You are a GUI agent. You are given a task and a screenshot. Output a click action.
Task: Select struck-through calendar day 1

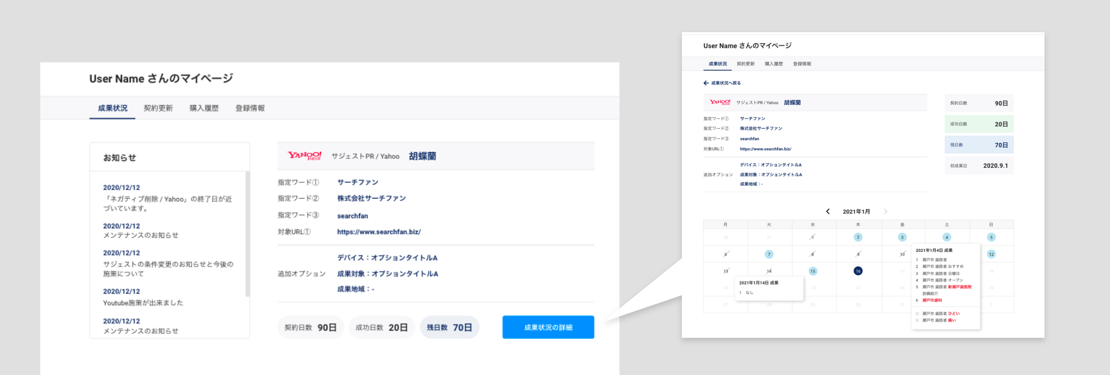point(812,237)
